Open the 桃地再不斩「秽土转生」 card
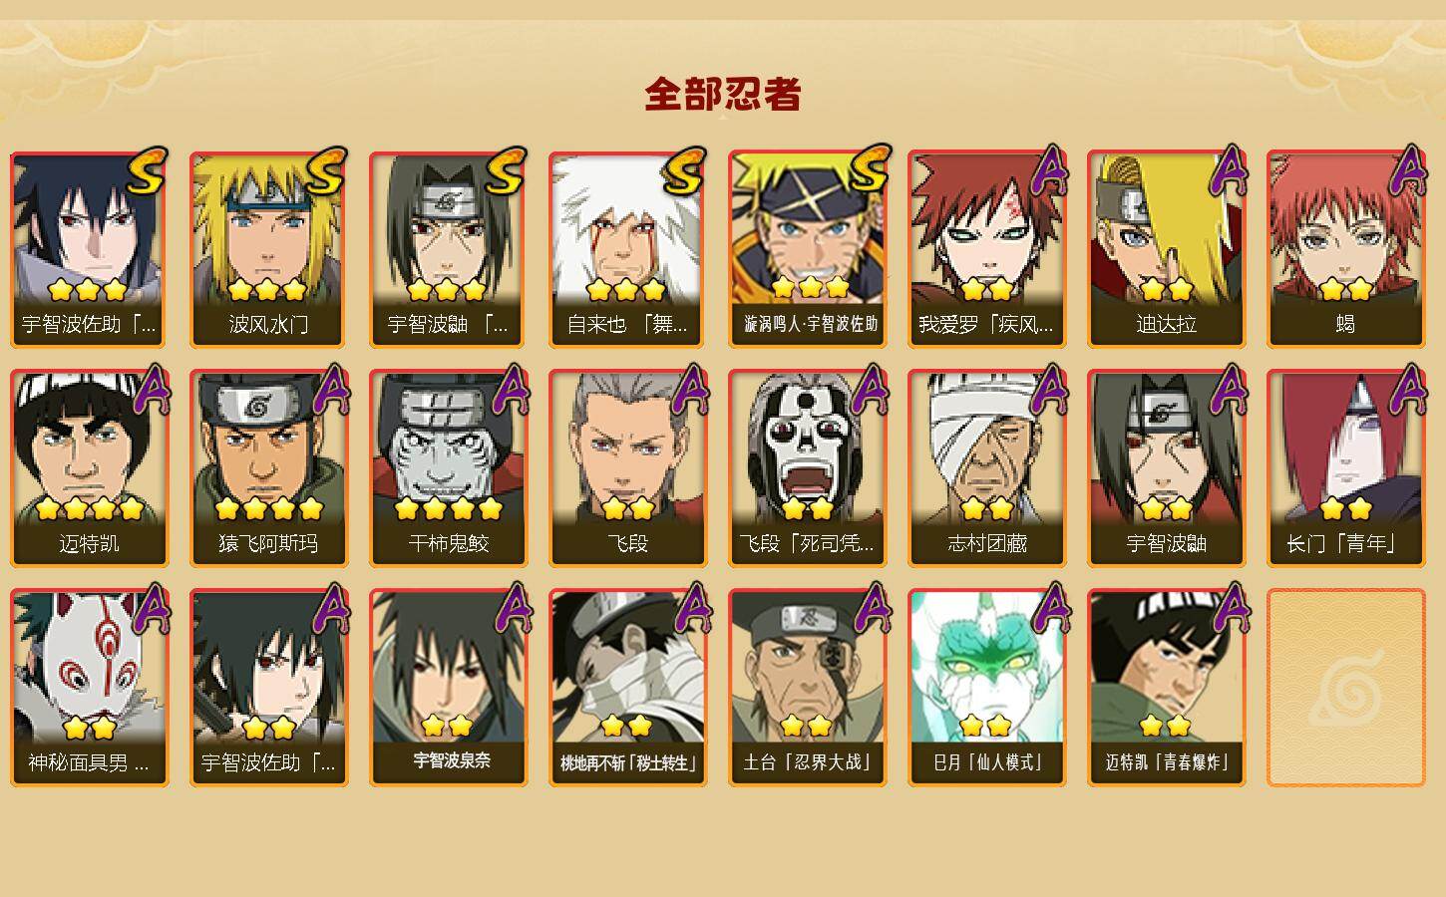Screen dimensions: 1446x897 [627, 688]
